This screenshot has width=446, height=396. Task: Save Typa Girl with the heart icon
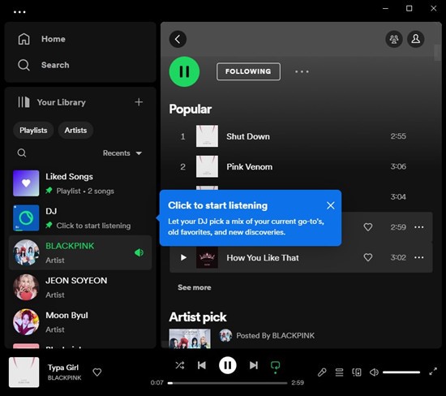click(x=97, y=372)
